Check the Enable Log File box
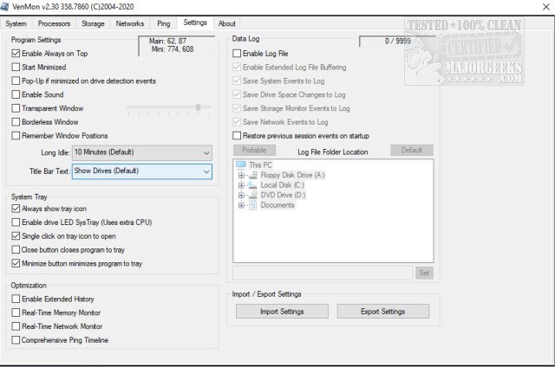The width and height of the screenshot is (555, 367). 237,54
